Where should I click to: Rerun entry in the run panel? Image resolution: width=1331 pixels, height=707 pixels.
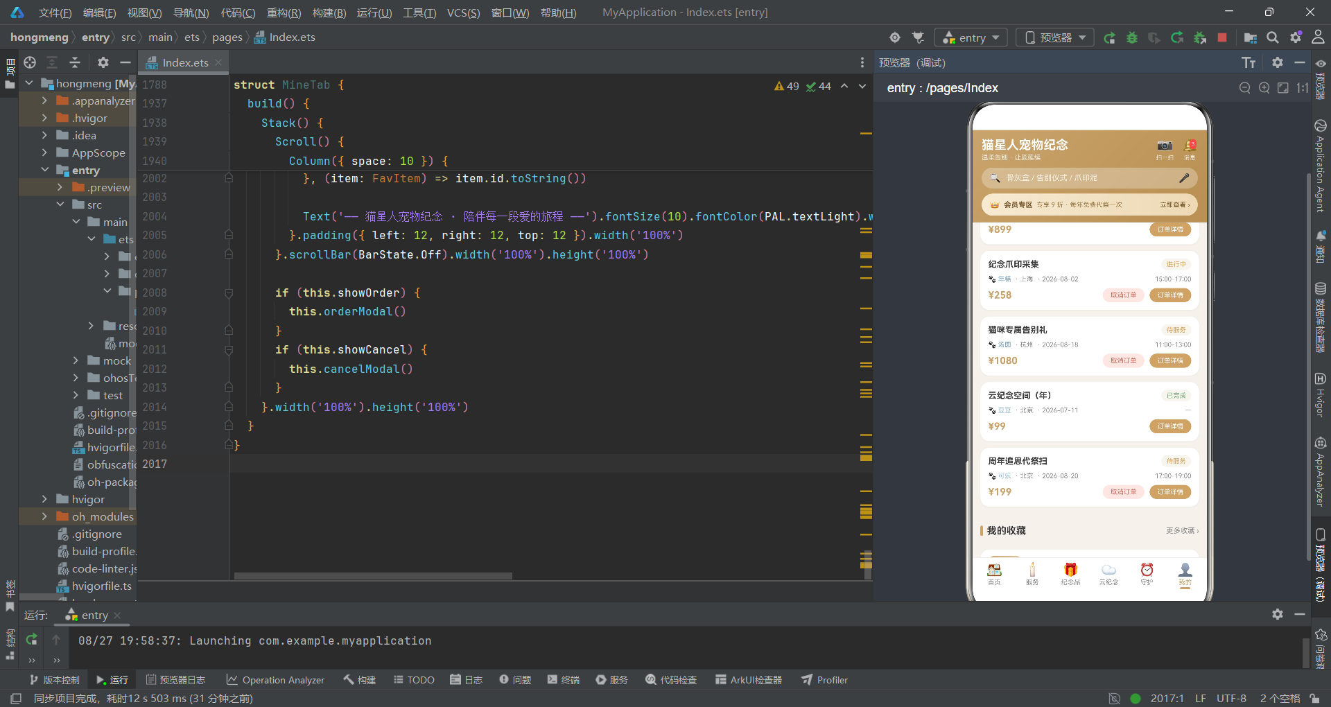tap(32, 639)
